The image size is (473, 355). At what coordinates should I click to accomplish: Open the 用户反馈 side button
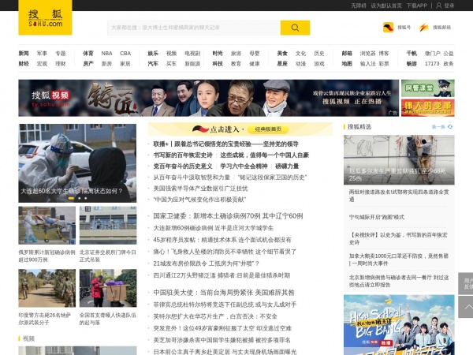click(466, 284)
